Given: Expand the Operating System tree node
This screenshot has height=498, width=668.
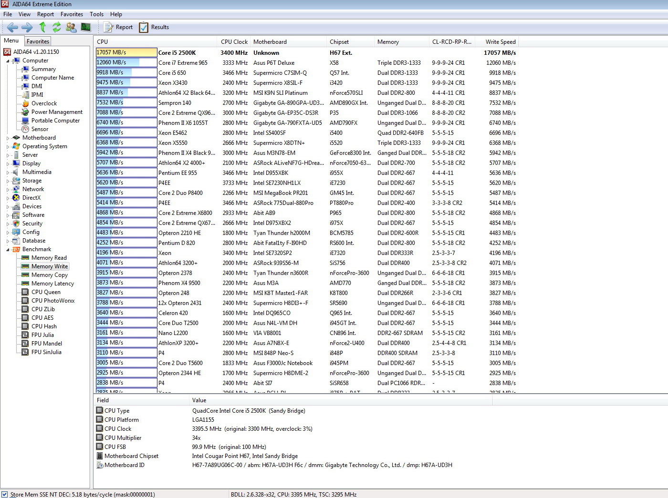Looking at the screenshot, I should [8, 147].
